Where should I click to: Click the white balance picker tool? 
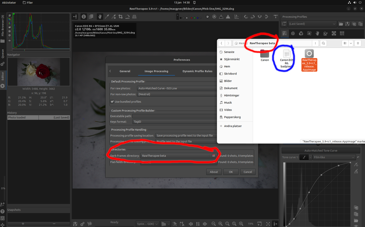pyautogui.click(x=107, y=16)
